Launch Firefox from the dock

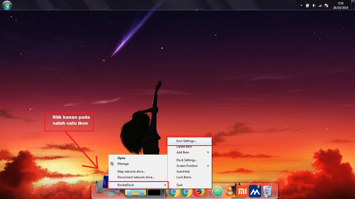(199, 192)
